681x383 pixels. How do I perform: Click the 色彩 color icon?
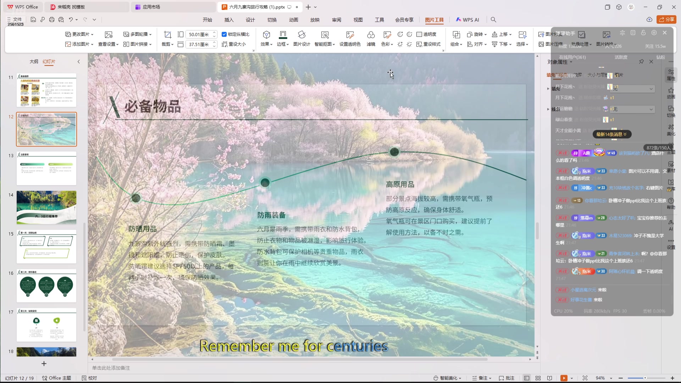coord(387,34)
